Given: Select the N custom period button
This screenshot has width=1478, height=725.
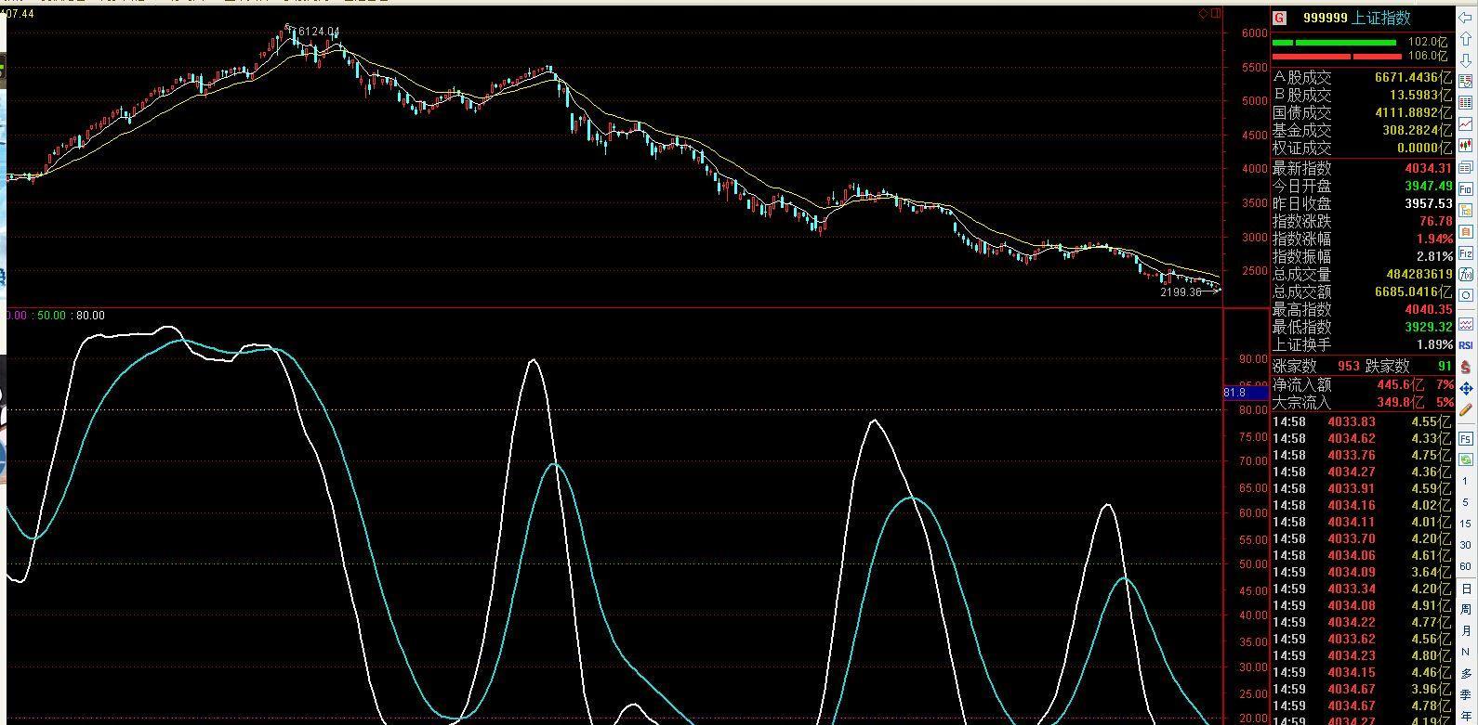Looking at the screenshot, I should pos(1466,653).
